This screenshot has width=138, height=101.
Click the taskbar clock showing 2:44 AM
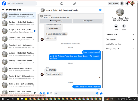pyautogui.click(x=129, y=99)
